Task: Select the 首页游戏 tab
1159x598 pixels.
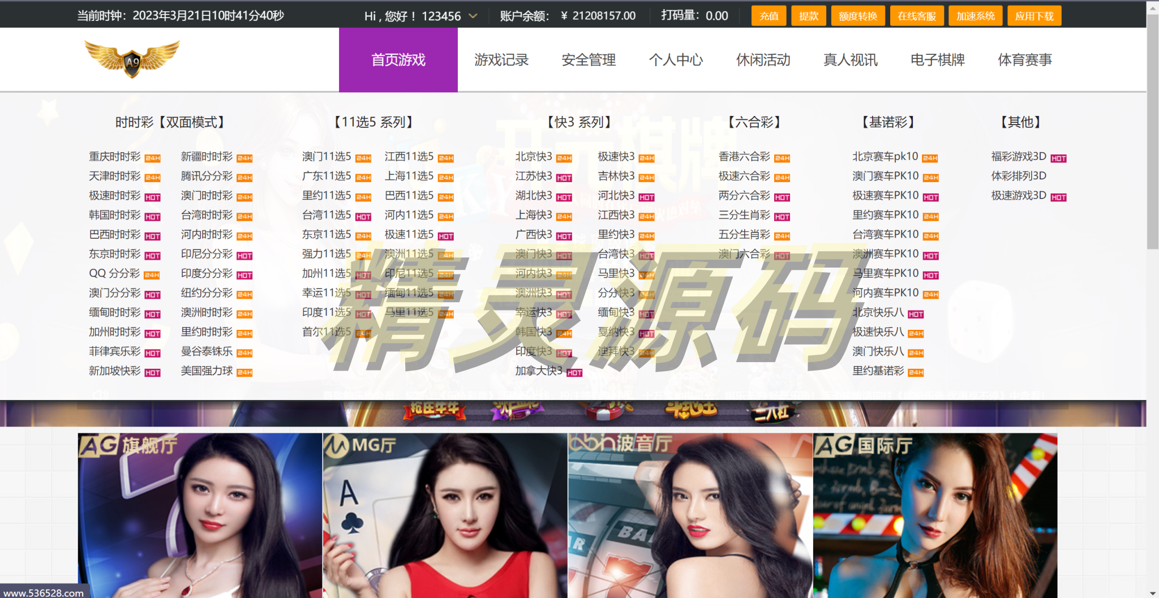Action: click(398, 59)
